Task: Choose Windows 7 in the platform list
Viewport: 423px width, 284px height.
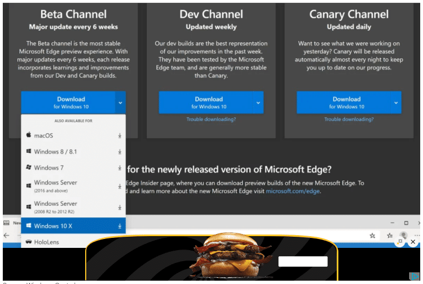Action: pyautogui.click(x=73, y=168)
